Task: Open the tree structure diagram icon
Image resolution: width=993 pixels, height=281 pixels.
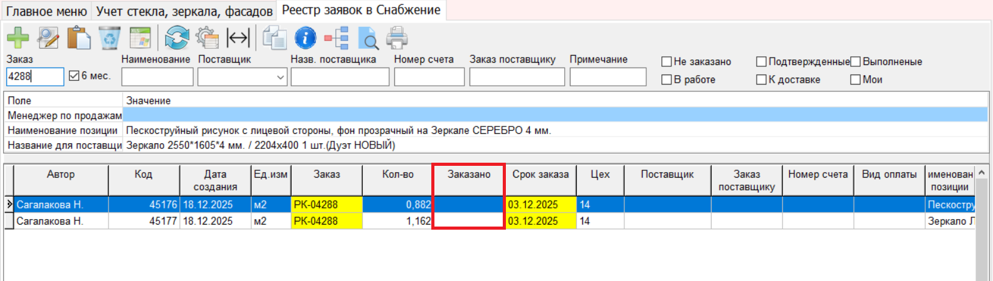Action: [337, 38]
